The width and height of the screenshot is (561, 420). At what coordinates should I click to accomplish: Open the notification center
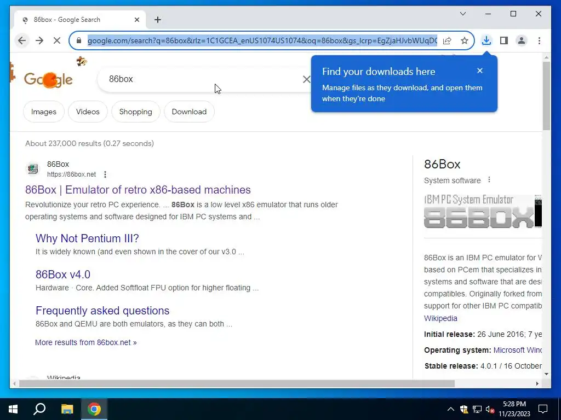point(543,409)
